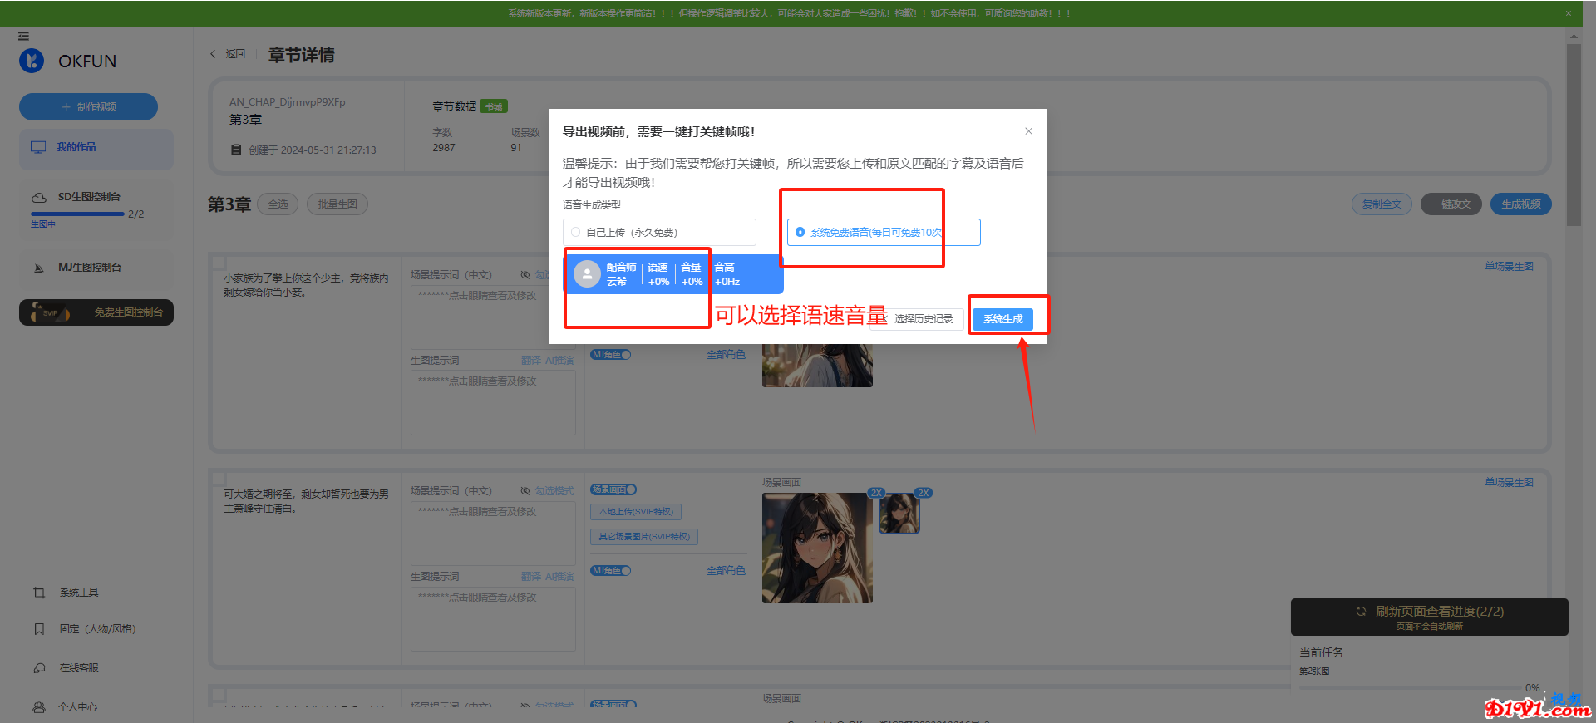Toggle MJ角色 switch in the second scene
1596x723 pixels.
coord(611,571)
